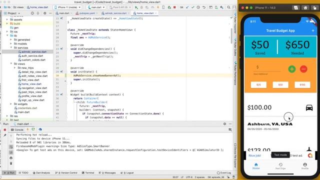Switch to pubspec.yaml editor tab
The image size is (320, 180).
[x=86, y=13]
